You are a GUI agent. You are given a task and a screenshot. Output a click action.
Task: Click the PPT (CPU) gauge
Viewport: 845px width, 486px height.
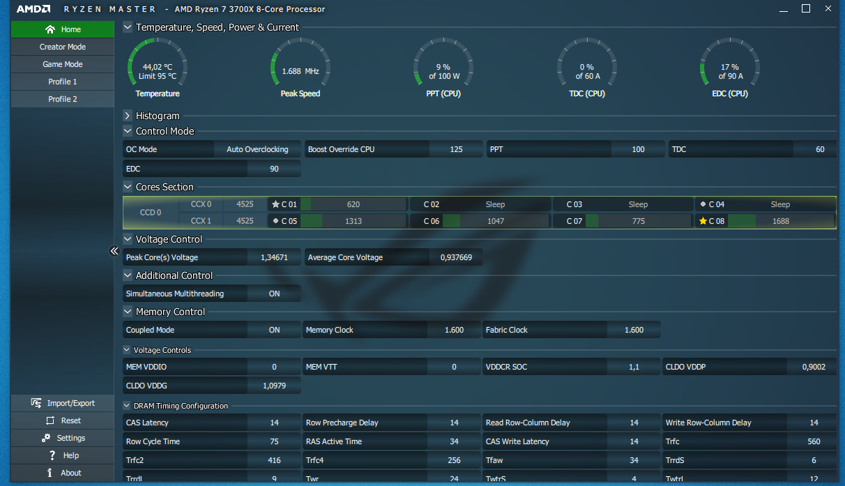coord(444,68)
